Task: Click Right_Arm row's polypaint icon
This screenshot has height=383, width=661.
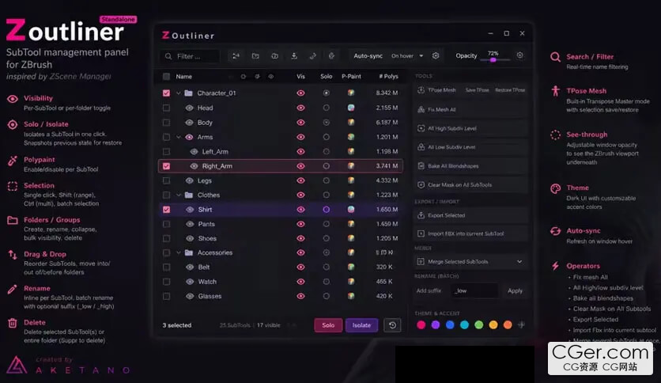Action: (x=351, y=165)
